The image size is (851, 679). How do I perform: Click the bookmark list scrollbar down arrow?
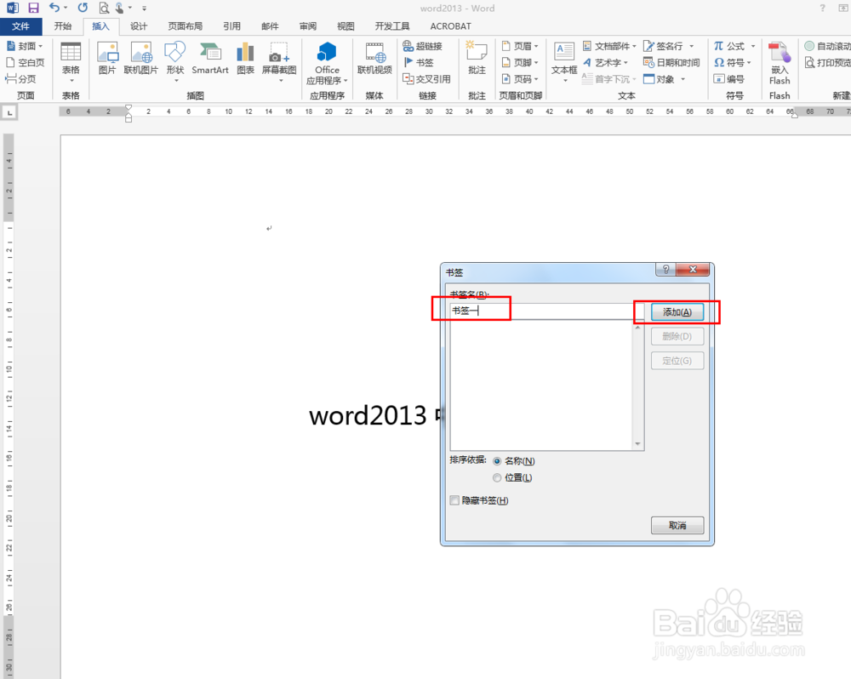[637, 444]
